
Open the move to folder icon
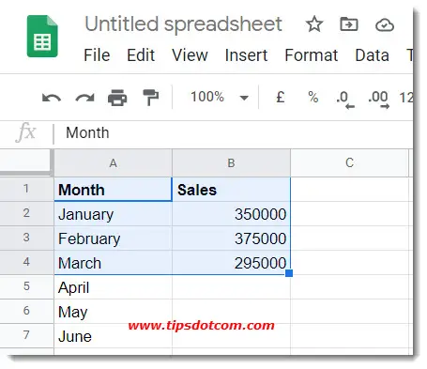point(349,24)
